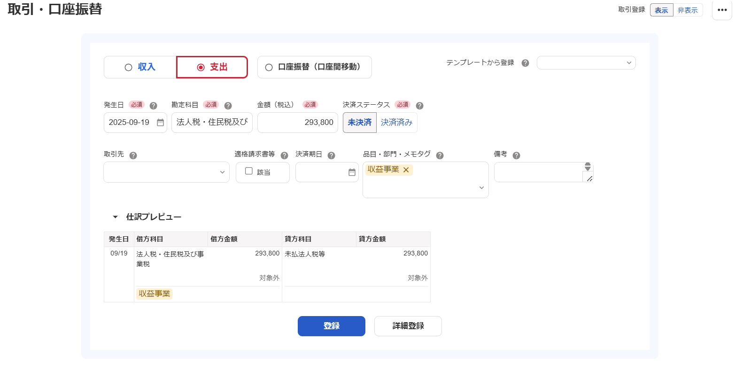Collapse the 仕訳プレビュー section
The image size is (735, 371).
115,217
